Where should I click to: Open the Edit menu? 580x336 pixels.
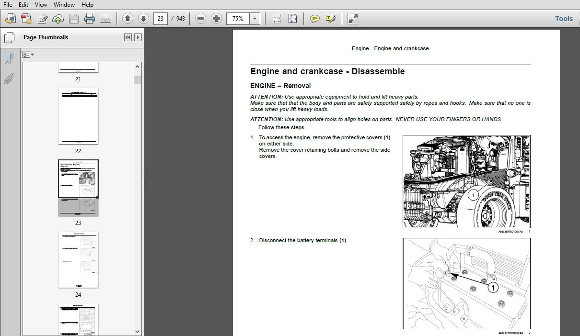[23, 4]
